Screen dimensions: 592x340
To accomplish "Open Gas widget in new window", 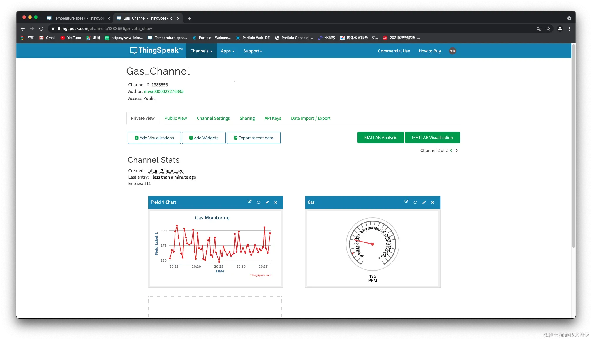I will [x=406, y=202].
